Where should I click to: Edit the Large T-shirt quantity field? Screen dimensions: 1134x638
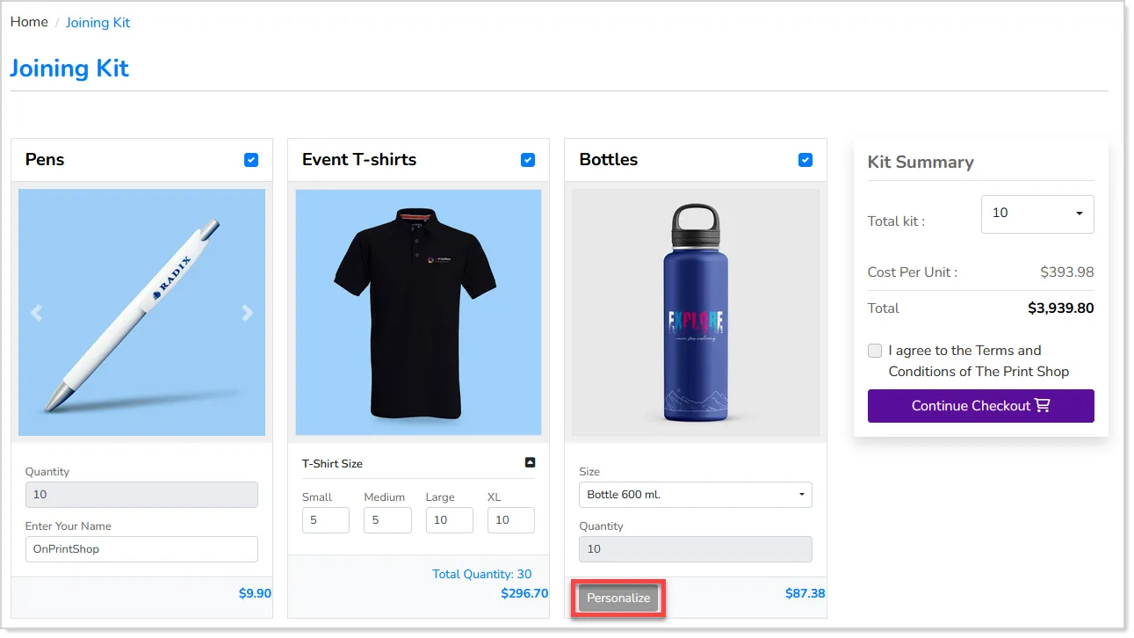click(450, 520)
